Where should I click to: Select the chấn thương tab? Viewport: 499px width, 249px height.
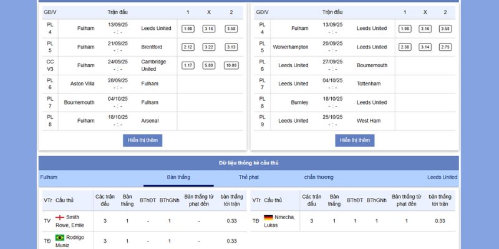tap(319, 177)
